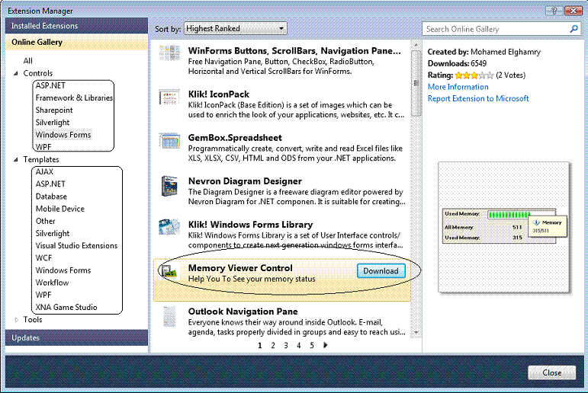Screen dimensions: 588x393
Task: Collapse the Controls tree node
Action: click(x=16, y=73)
